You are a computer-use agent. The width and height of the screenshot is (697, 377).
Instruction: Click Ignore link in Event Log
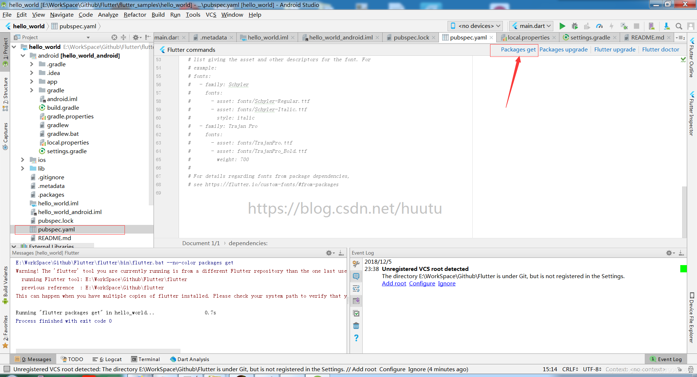(447, 284)
